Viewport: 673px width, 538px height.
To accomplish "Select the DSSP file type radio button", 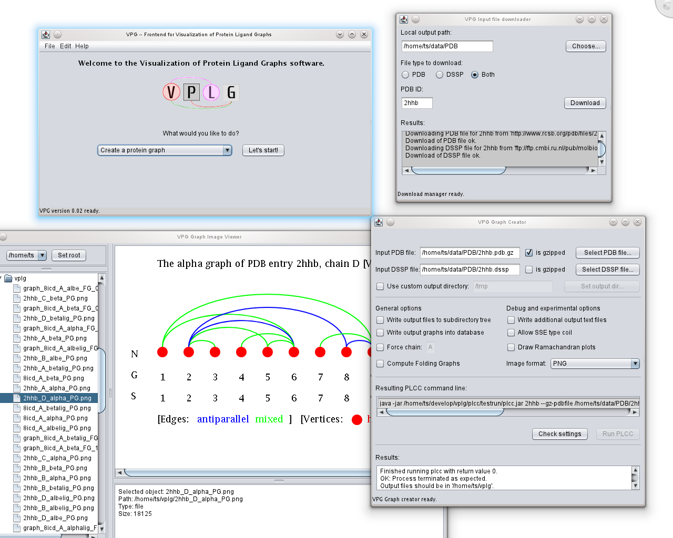I will click(x=440, y=75).
